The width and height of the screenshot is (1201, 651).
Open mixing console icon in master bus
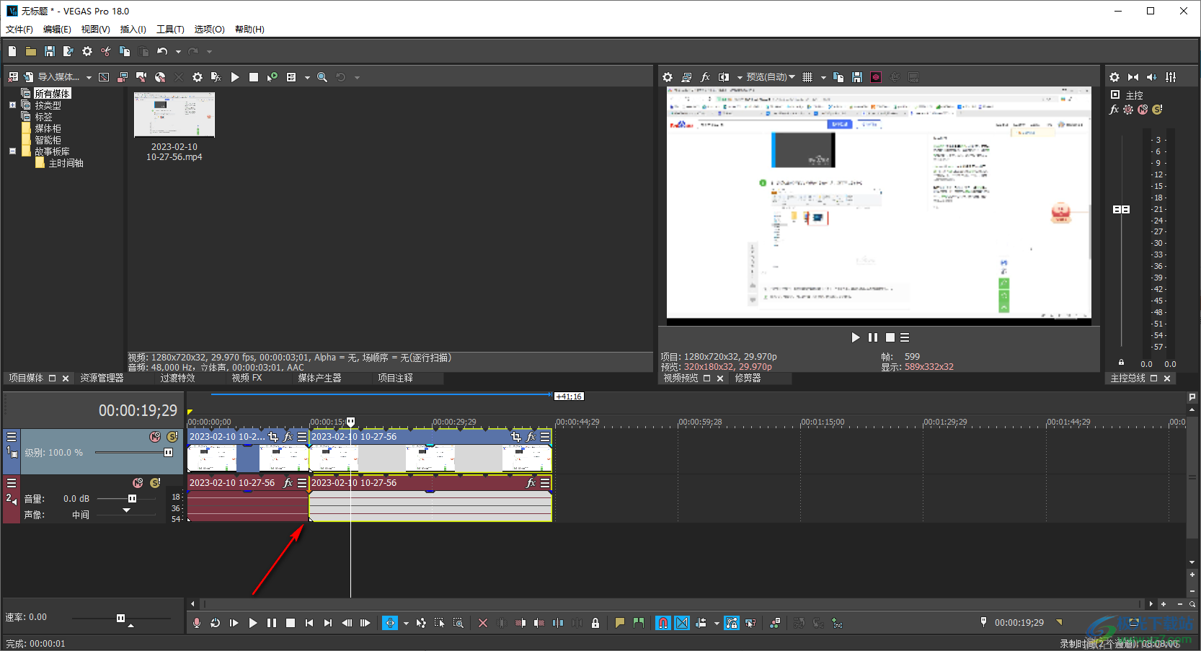pyautogui.click(x=1171, y=77)
